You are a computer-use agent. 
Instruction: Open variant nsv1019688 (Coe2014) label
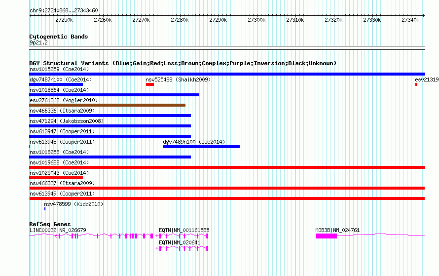(59, 162)
